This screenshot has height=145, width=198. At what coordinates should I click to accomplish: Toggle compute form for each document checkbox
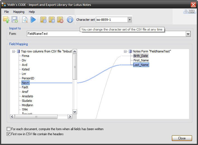pos(8,129)
